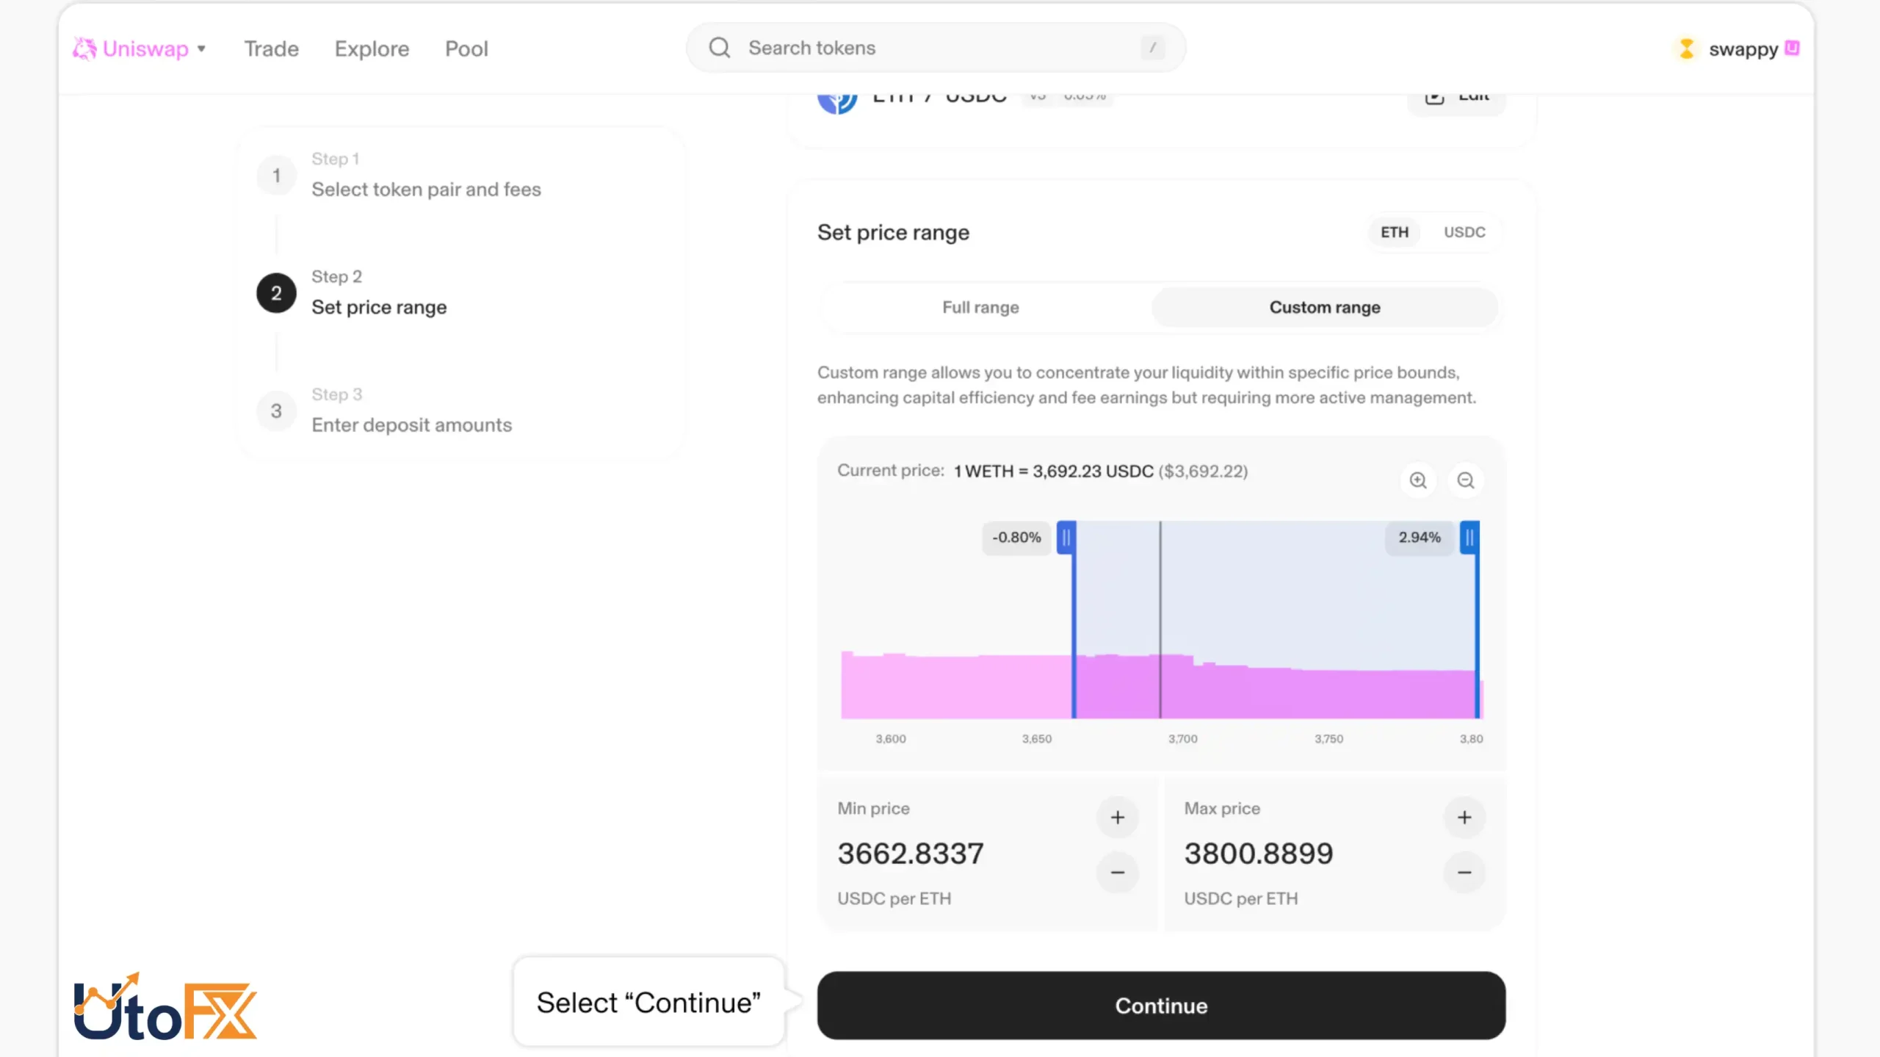
Task: Click the Uniswap unicorn logo icon
Action: click(84, 48)
